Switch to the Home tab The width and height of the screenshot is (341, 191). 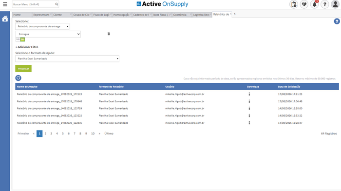pos(22,15)
